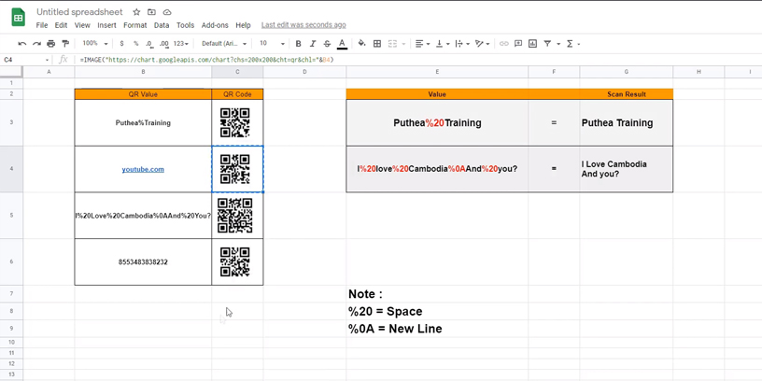Screen dimensions: 762x381
Task: Open the Data menu
Action: [162, 25]
